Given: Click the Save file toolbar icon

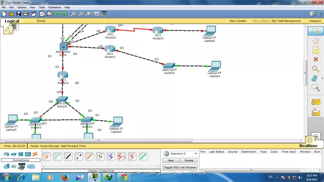Looking at the screenshot, I should pyautogui.click(x=19, y=14).
